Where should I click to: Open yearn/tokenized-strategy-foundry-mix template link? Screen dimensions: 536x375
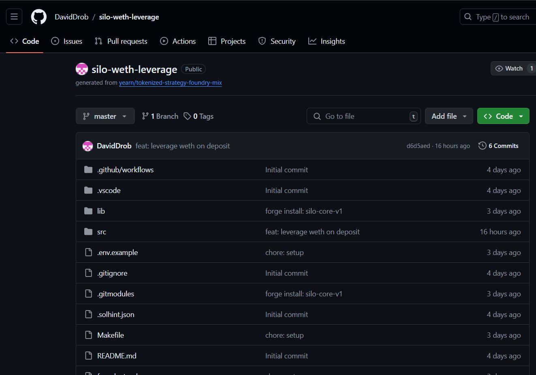(x=170, y=82)
